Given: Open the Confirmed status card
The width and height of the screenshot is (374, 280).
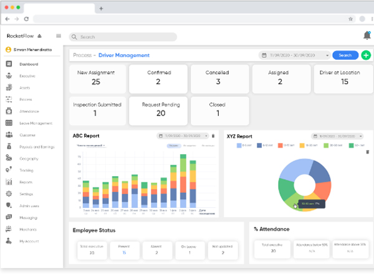Looking at the screenshot, I should pos(158,79).
